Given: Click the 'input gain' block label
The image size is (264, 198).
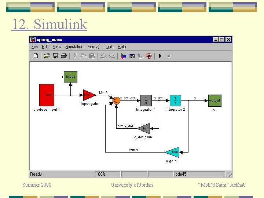Looking at the screenshot, I should pos(89,104).
